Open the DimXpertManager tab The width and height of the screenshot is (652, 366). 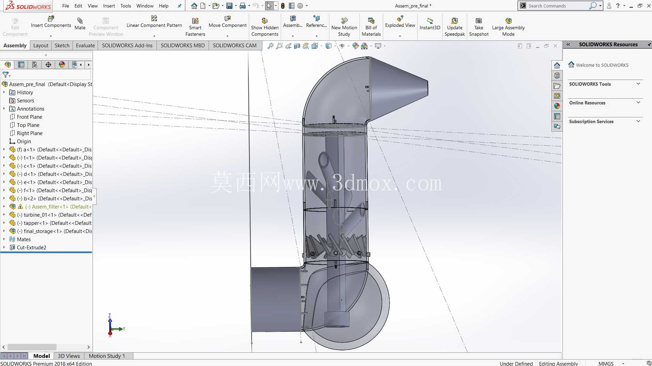pyautogui.click(x=48, y=65)
